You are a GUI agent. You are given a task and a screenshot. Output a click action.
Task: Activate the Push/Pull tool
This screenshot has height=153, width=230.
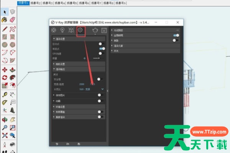(13, 70)
